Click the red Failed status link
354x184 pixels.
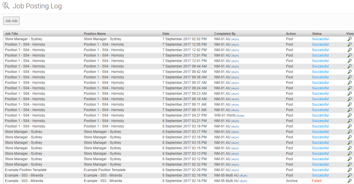pos(316,181)
